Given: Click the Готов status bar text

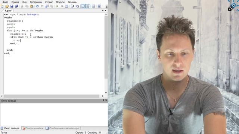Looking at the screenshot, I should coord(4,133).
